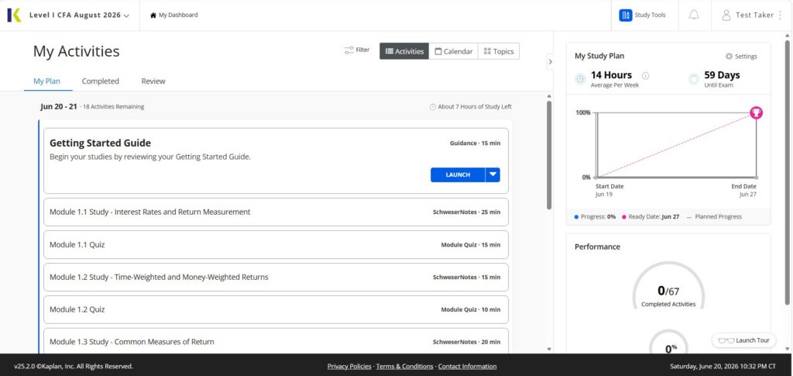
Task: Expand Level I CFA August 2026 dropdown
Action: coord(80,16)
